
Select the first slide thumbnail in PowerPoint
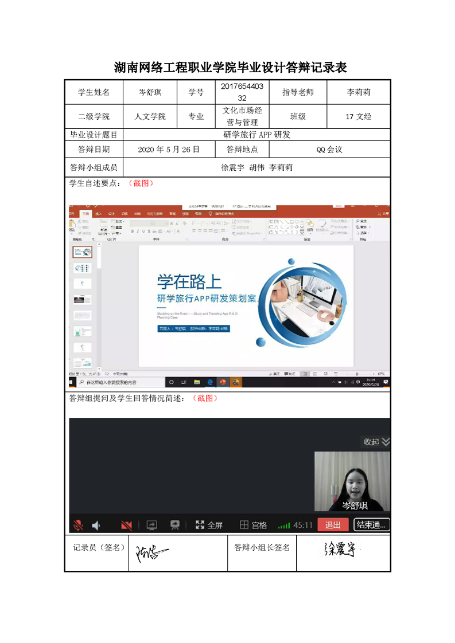coord(83,252)
